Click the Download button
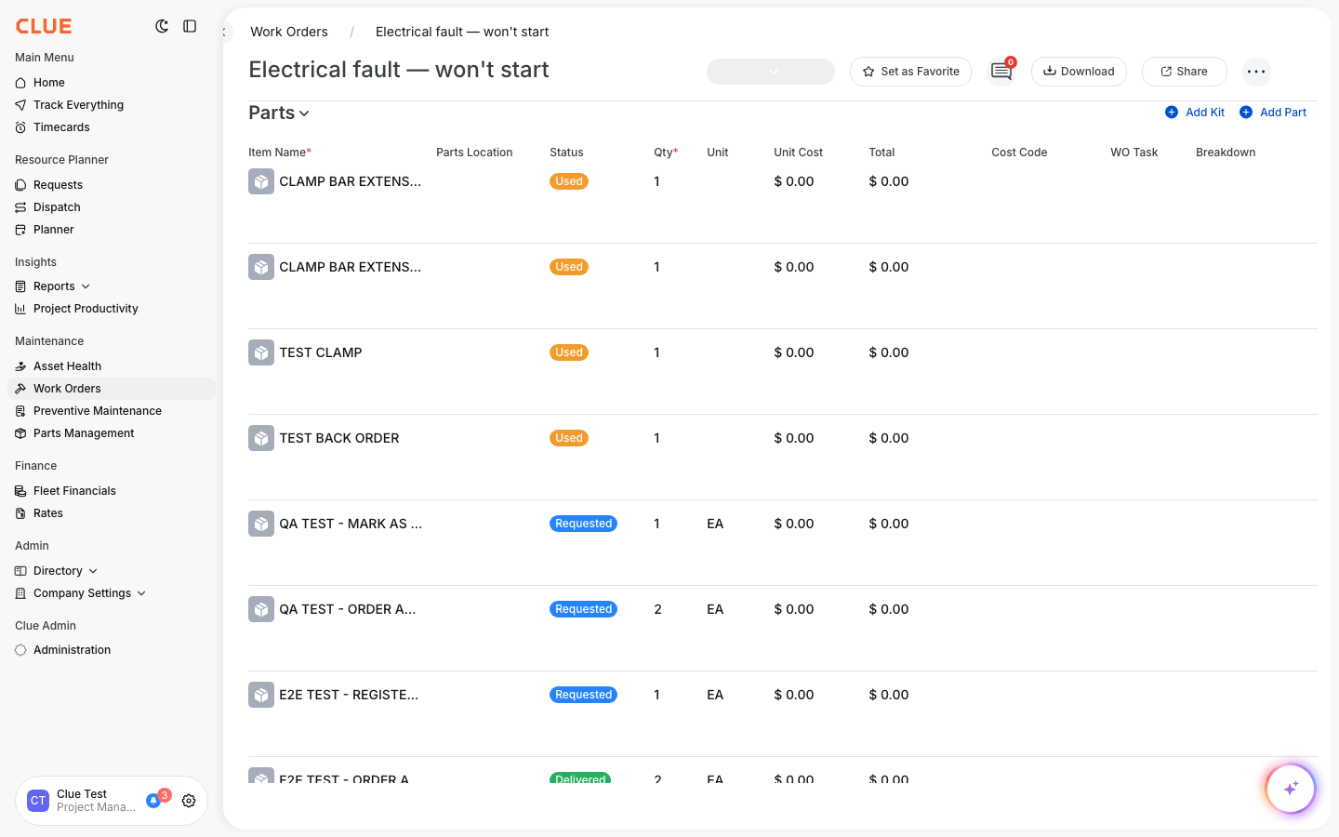1339x837 pixels. 1079,71
